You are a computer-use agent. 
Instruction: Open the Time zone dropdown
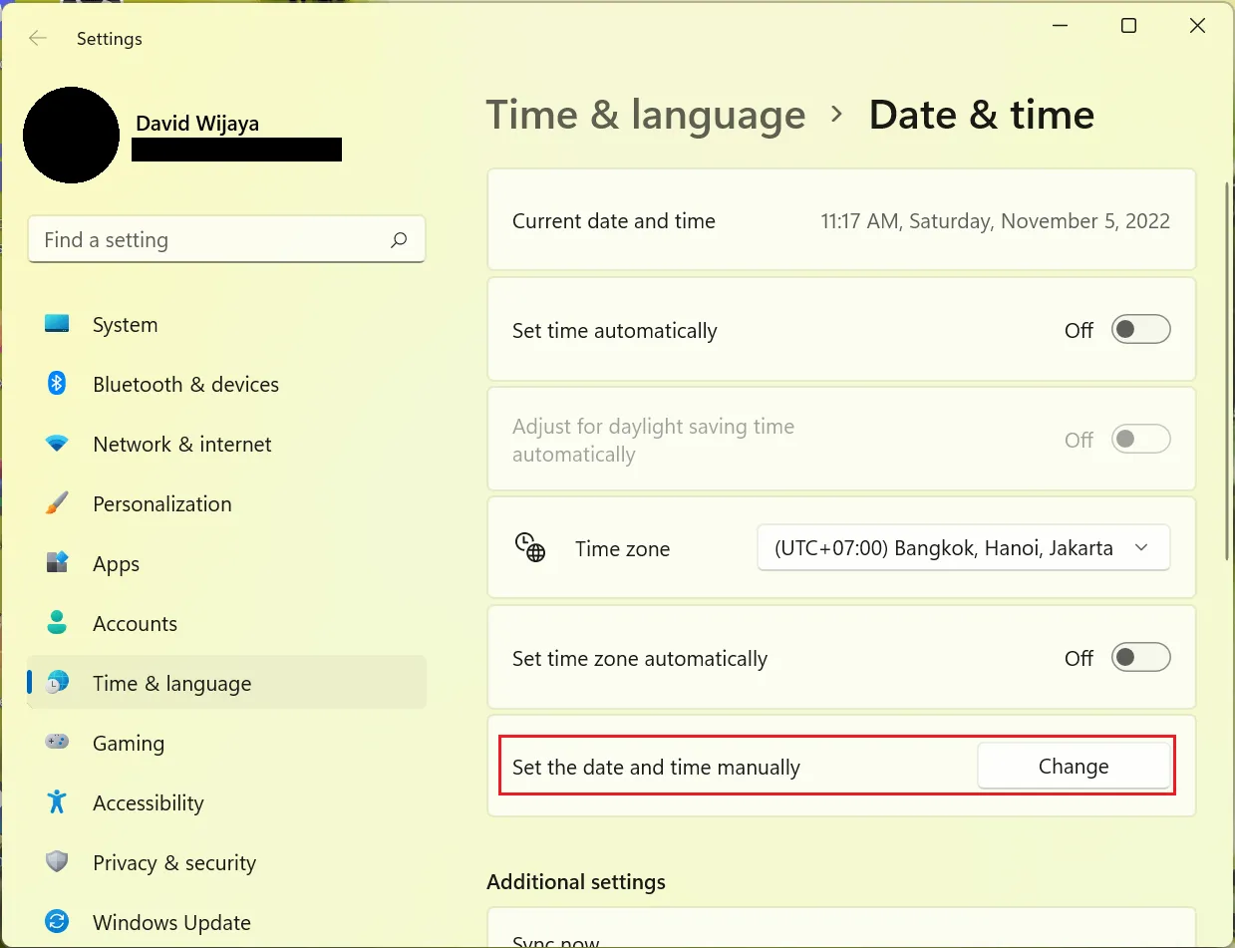pyautogui.click(x=964, y=548)
